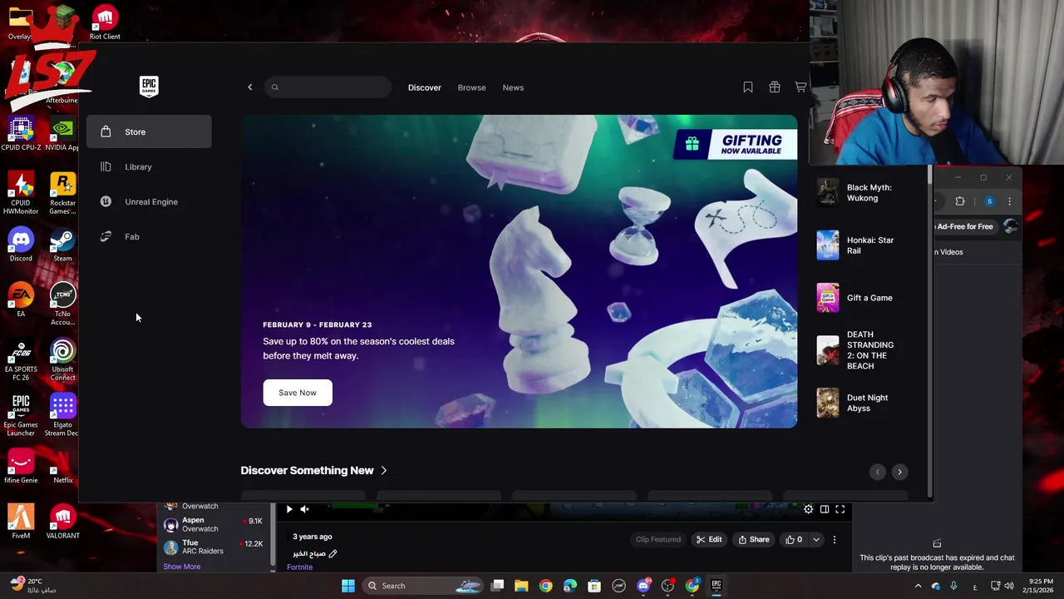Open the gifting icon in Epic header

click(x=775, y=87)
